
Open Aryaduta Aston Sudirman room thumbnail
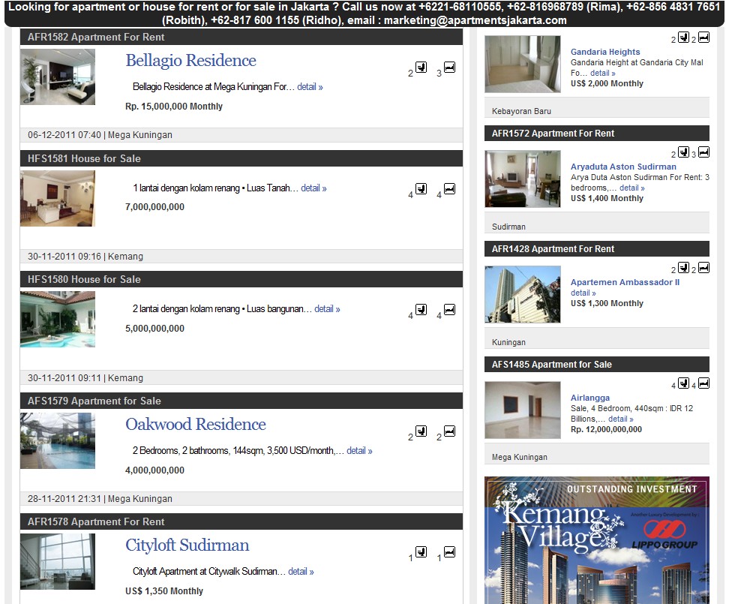coord(523,179)
